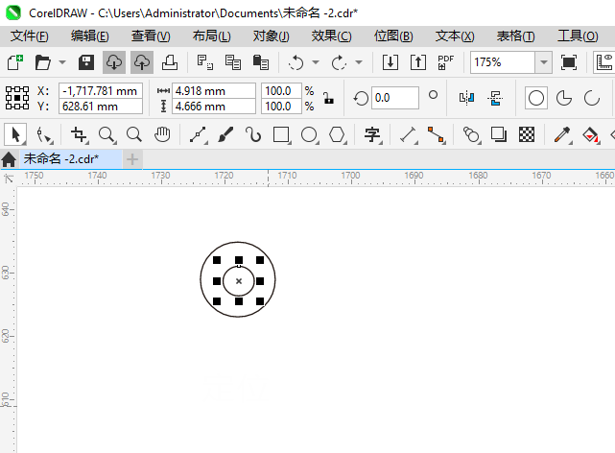Select the Pick tool arrow
Screen dimensions: 615x453
click(15, 135)
